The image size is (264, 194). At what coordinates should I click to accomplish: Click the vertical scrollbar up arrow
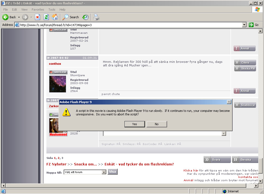[260, 31]
